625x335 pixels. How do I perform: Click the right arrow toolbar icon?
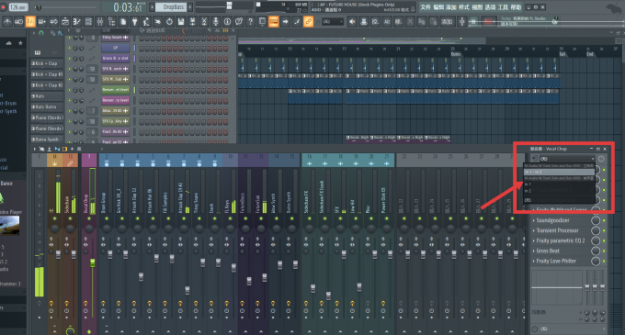(x=285, y=21)
